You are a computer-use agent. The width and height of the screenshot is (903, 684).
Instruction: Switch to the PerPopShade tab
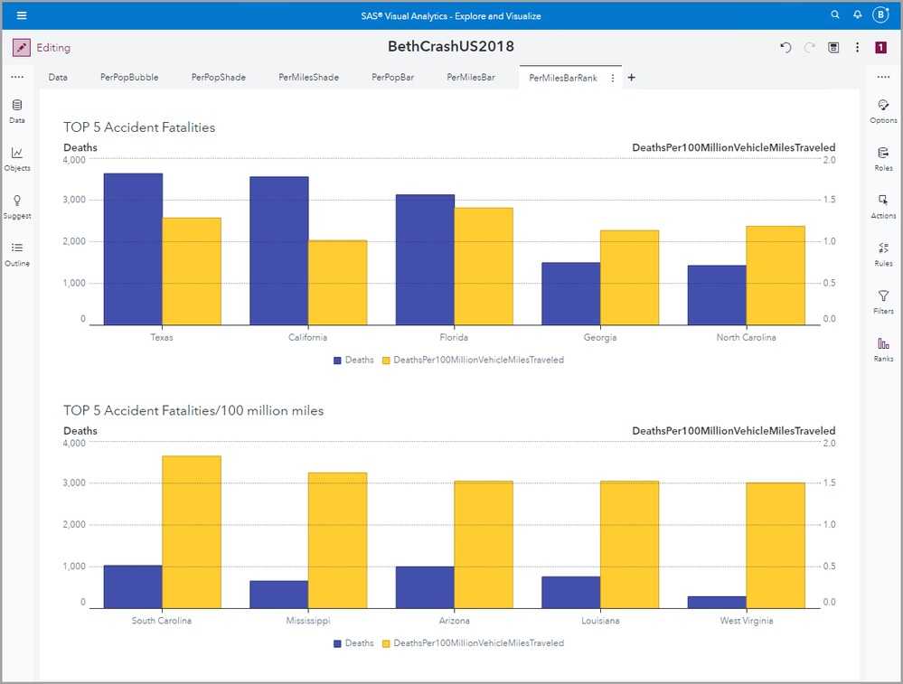(218, 77)
